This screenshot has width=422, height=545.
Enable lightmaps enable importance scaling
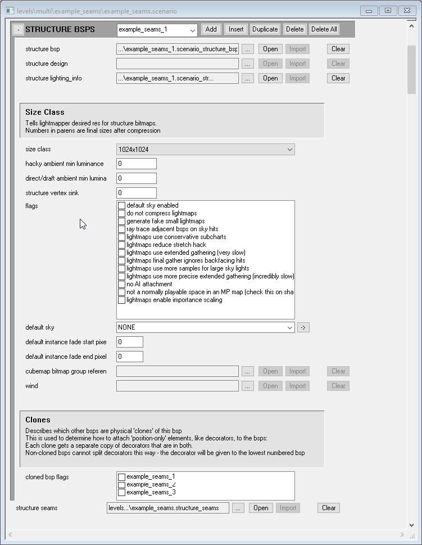click(121, 300)
